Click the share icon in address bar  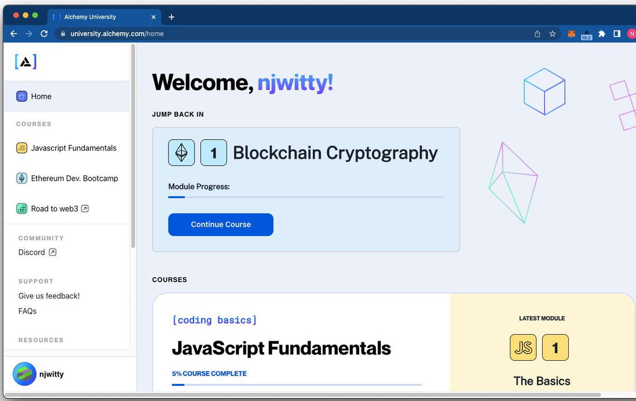[537, 33]
